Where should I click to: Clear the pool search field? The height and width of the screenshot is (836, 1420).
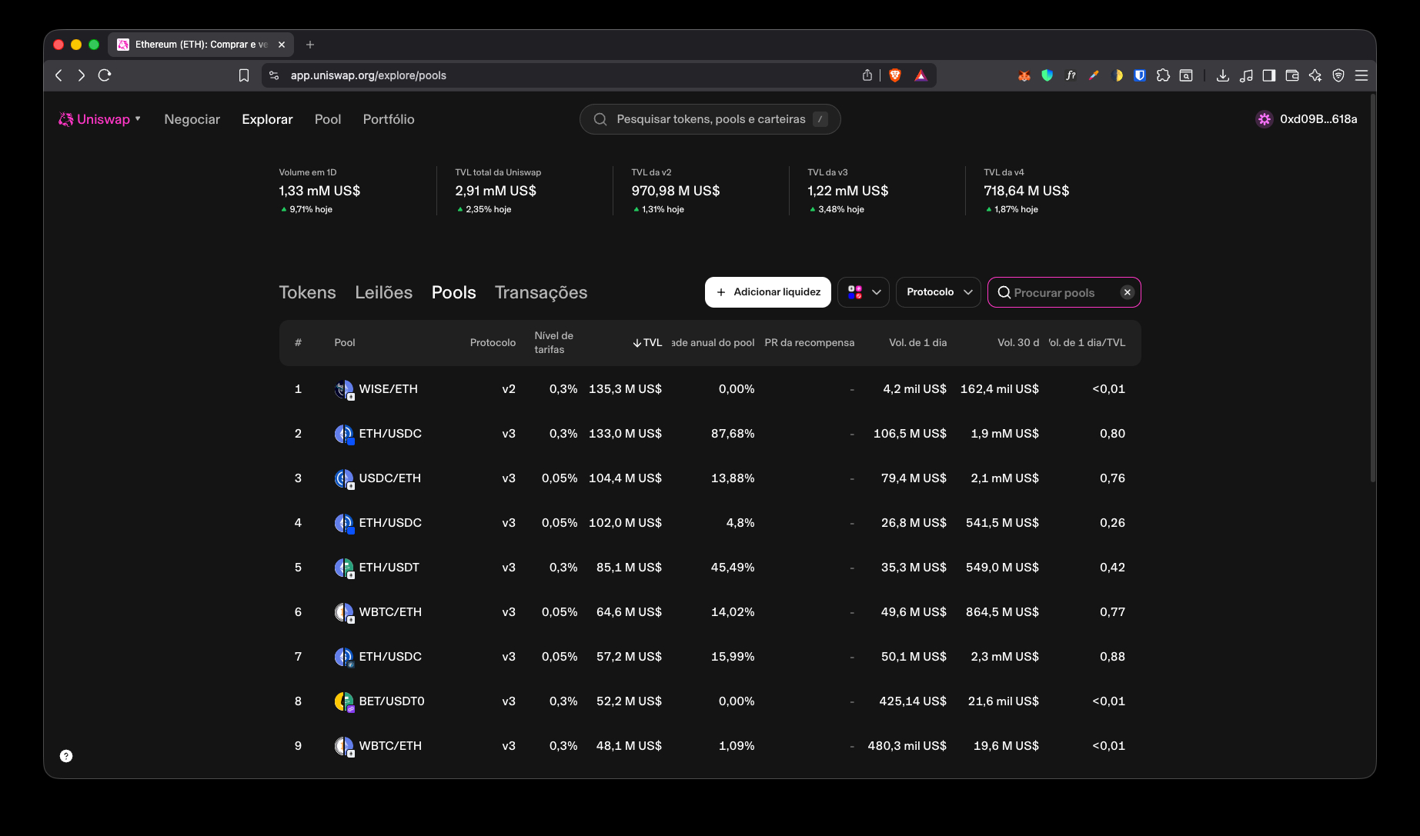click(1128, 292)
